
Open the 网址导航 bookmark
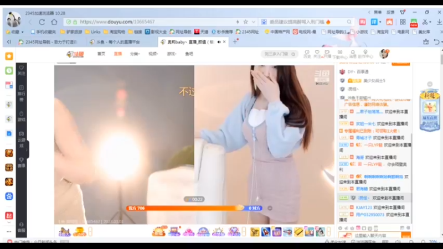181,32
